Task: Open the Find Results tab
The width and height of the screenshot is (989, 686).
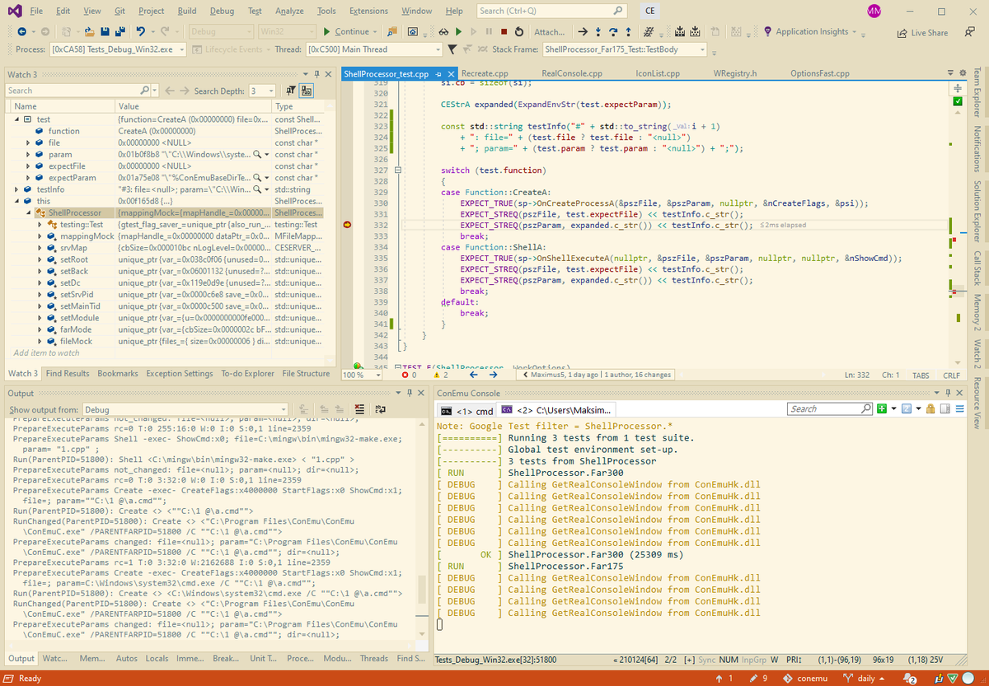Action: [68, 373]
